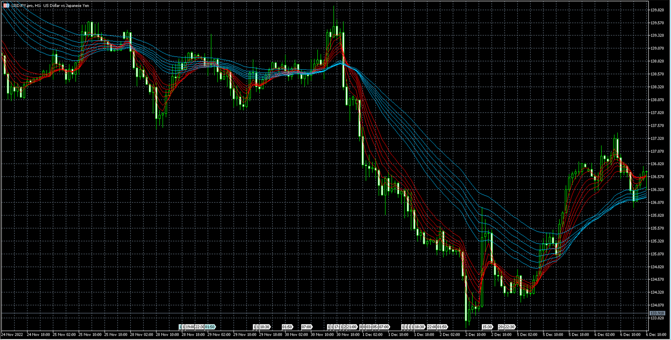Click the 2 Dec 10:00 time label
The image size is (671, 340).
[475, 335]
